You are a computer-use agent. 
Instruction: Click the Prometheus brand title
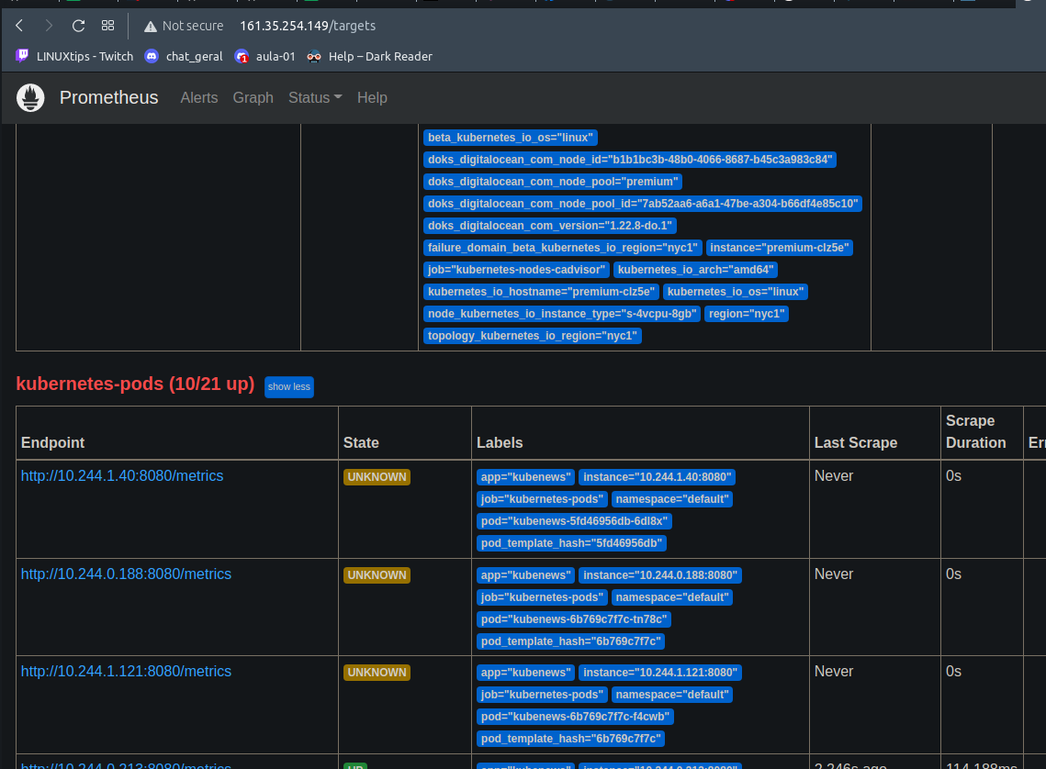(x=108, y=98)
